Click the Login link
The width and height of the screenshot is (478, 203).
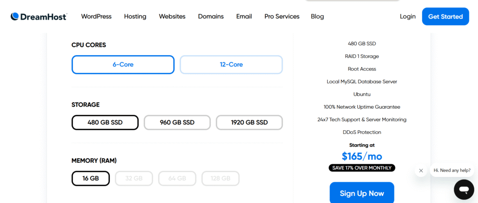408,16
